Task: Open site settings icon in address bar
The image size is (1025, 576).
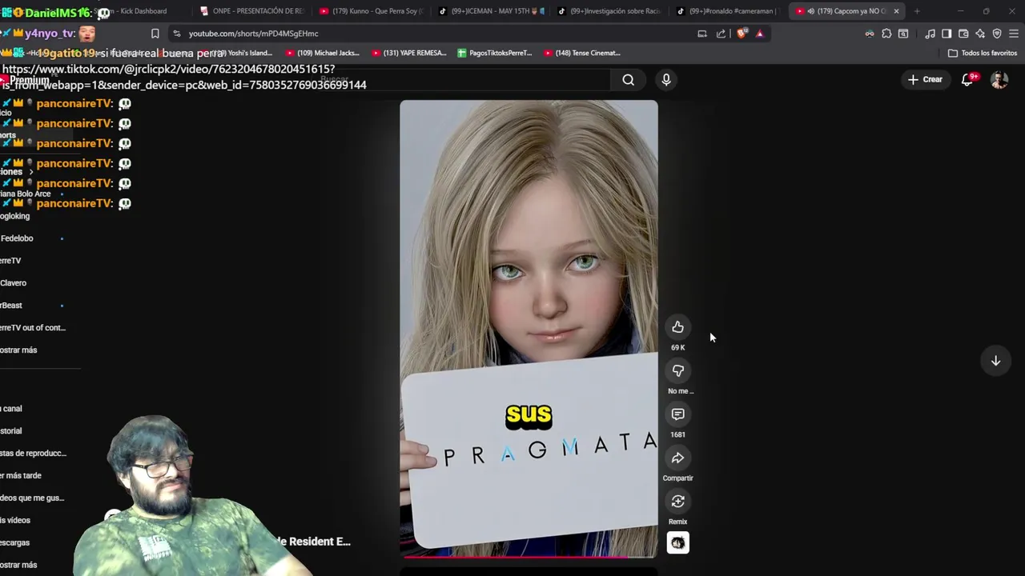Action: (177, 34)
